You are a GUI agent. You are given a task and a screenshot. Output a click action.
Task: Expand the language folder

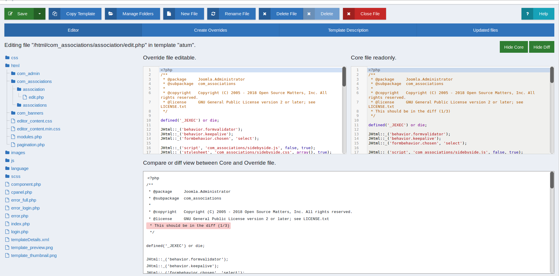click(x=17, y=168)
